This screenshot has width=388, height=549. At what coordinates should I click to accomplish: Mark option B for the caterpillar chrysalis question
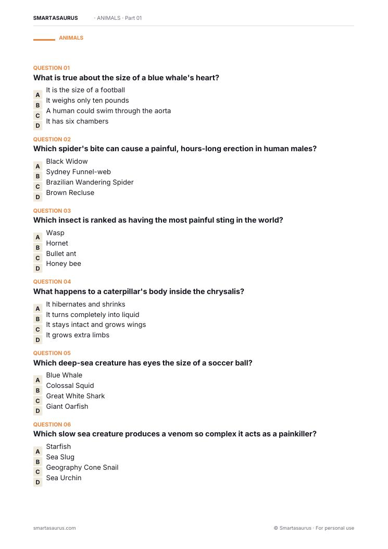tap(38, 319)
